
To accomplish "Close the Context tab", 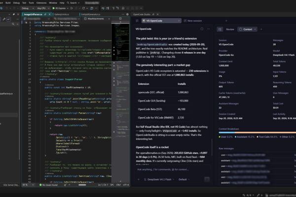I will click(x=255, y=30).
